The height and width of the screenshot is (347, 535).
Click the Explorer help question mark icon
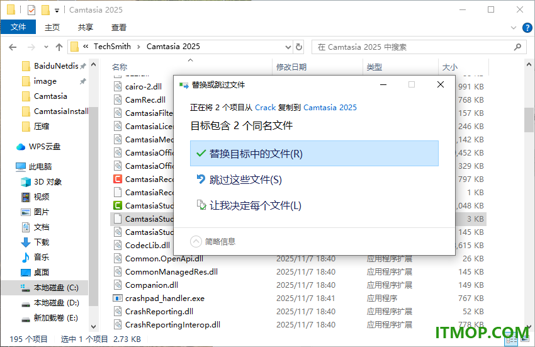coord(527,28)
